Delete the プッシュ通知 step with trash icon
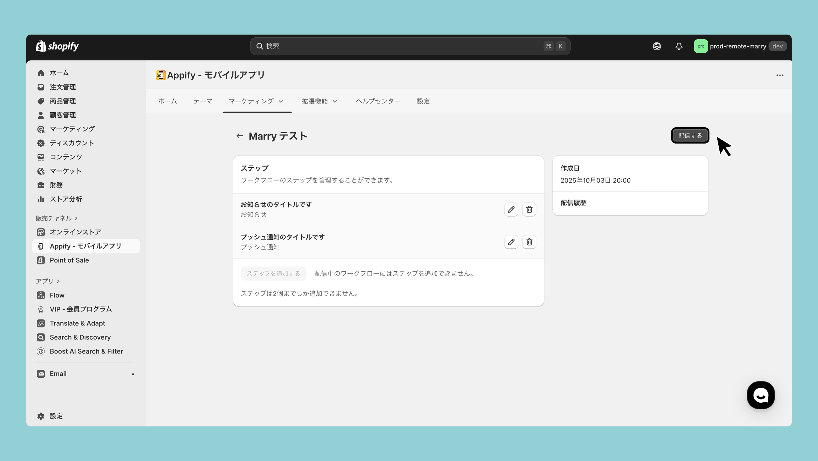 (x=529, y=242)
